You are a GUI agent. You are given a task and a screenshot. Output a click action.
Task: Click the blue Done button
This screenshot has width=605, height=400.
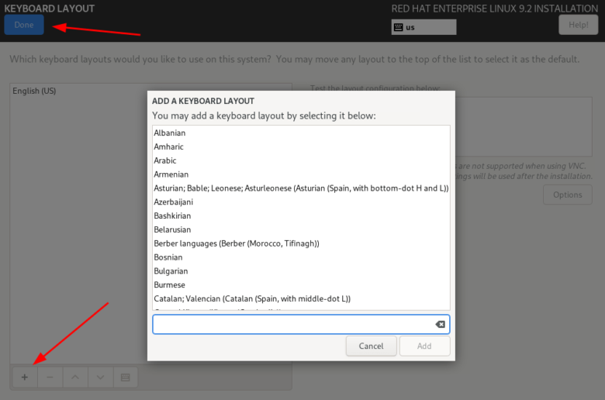(x=24, y=25)
